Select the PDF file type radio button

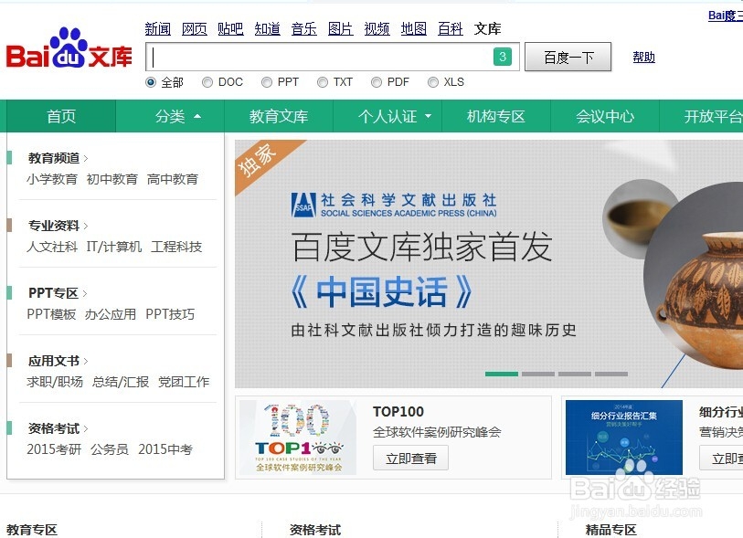pyautogui.click(x=377, y=82)
